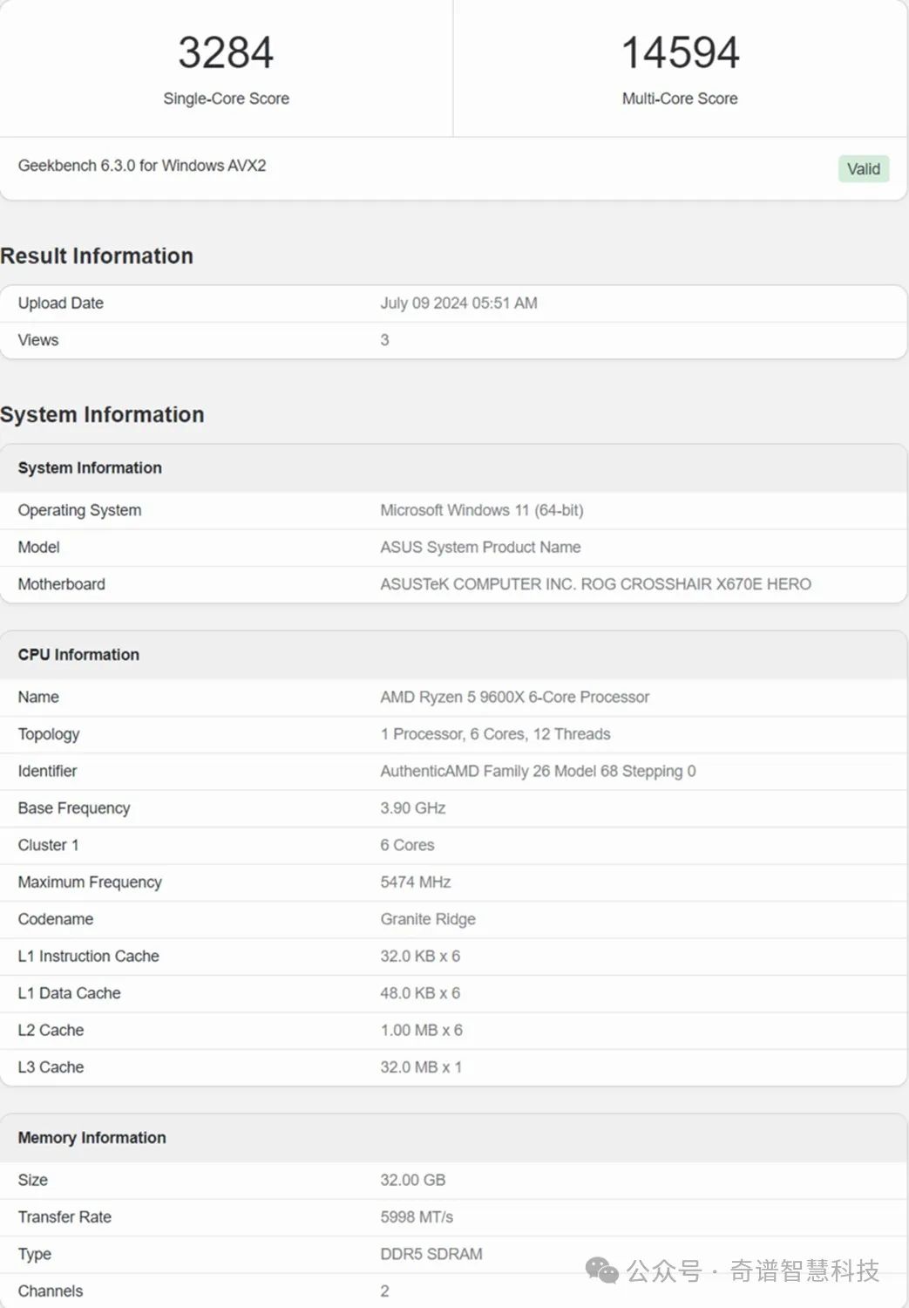
Task: Click the L2 Cache label
Action: 51,1031
